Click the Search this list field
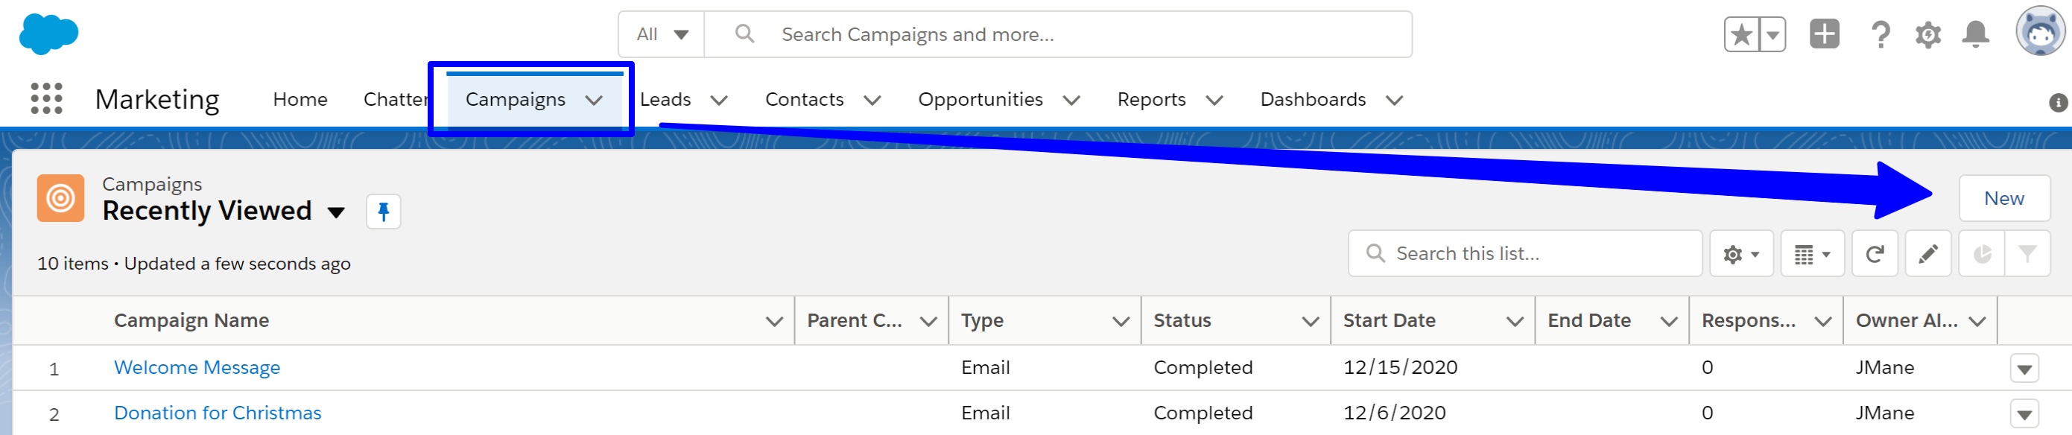This screenshot has height=435, width=2072. point(1524,254)
